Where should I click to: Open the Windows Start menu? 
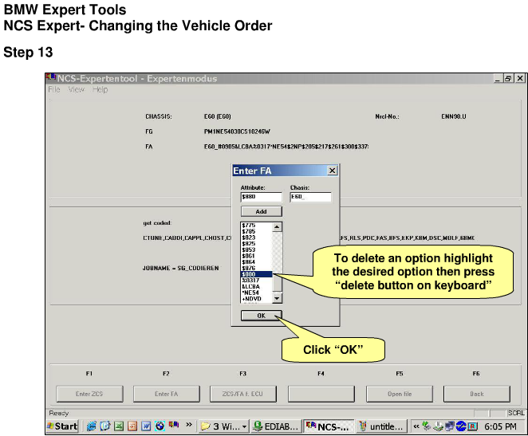tap(63, 426)
